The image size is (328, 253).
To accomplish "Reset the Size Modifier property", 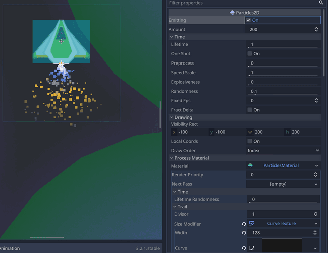I will [x=244, y=224].
